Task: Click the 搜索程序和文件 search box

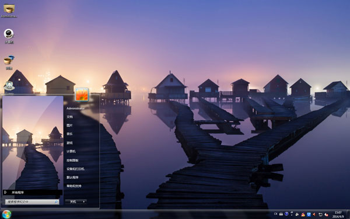Action: (32, 202)
